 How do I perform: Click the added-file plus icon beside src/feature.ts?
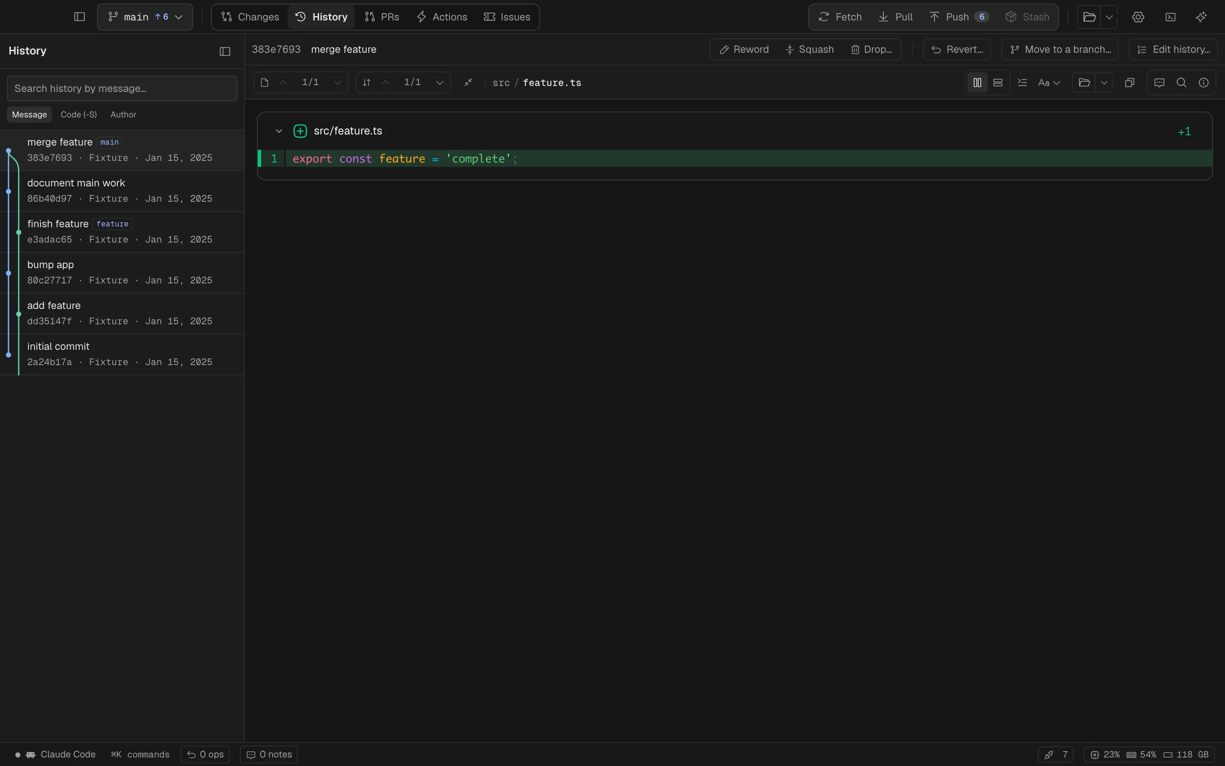point(300,131)
